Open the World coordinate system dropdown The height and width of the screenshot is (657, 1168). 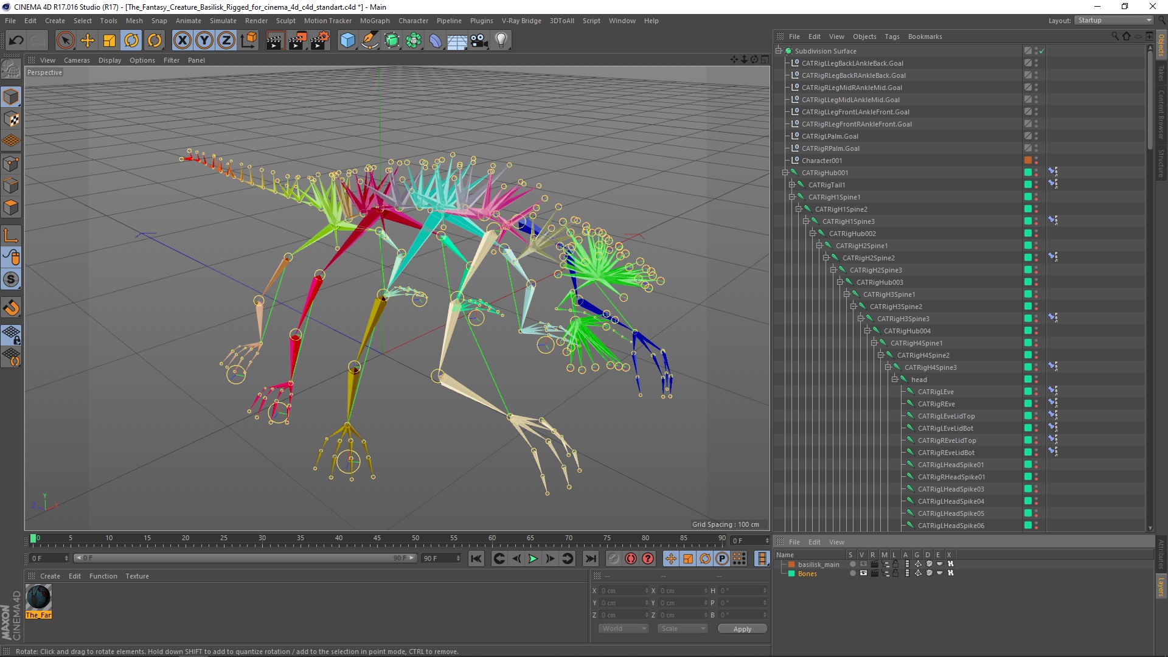click(623, 629)
